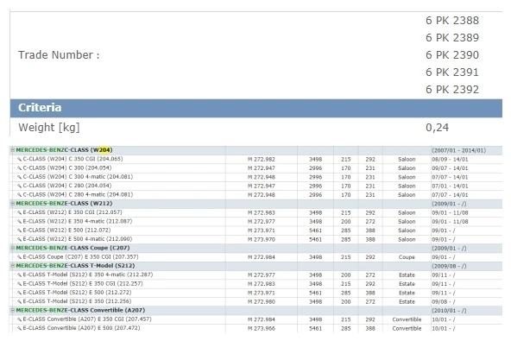Click magnifier icon beside C 300 4-matic (204.081)
The width and height of the screenshot is (511, 341).
pyautogui.click(x=19, y=177)
